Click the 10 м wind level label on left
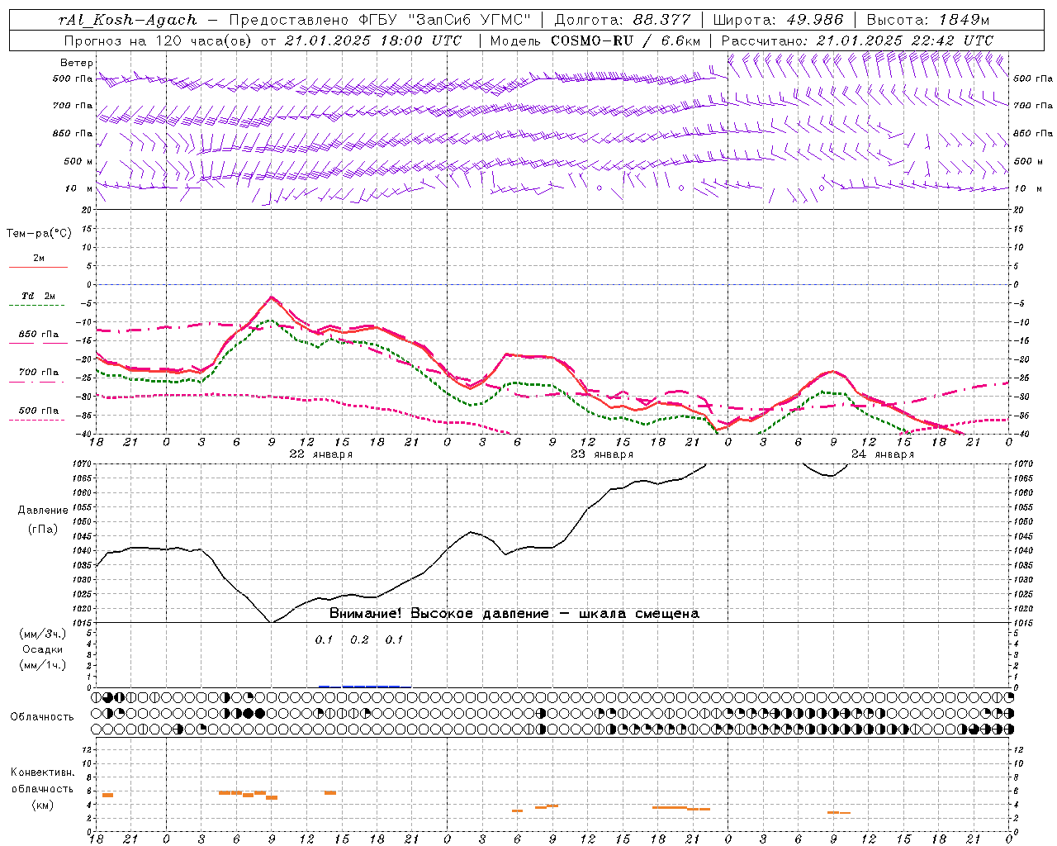The image size is (1057, 846). (79, 188)
